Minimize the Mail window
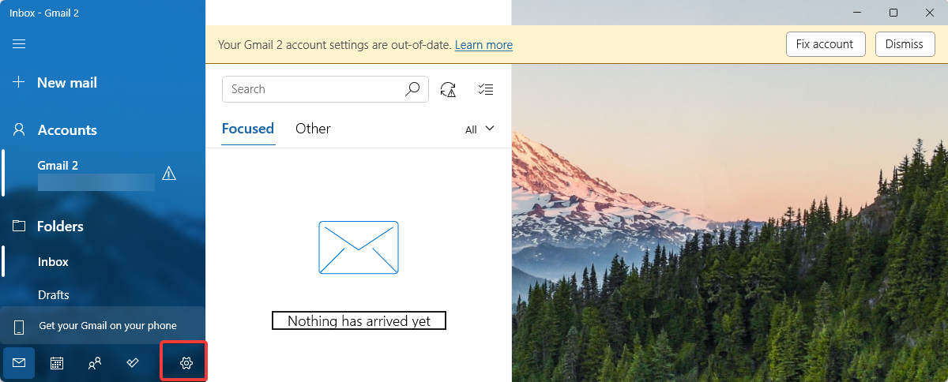The width and height of the screenshot is (948, 382). [x=857, y=13]
